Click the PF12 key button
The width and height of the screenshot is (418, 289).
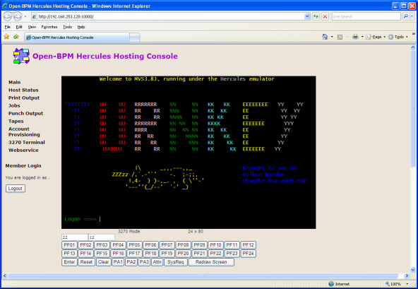point(249,245)
